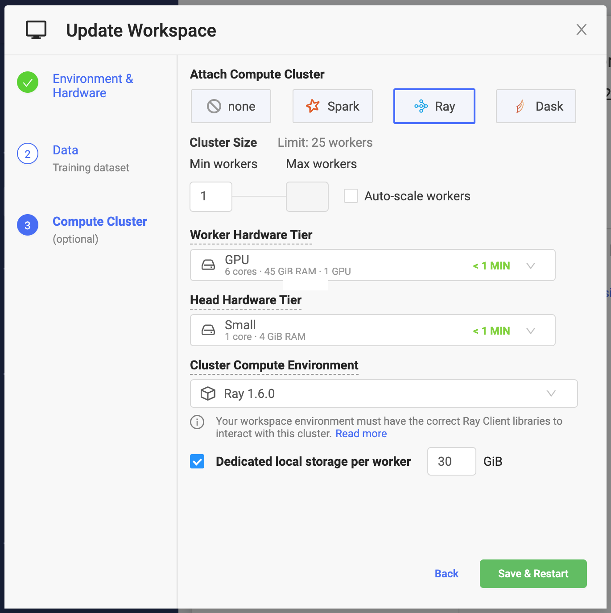Click the 'Limit: 25 workers' text

tap(325, 143)
